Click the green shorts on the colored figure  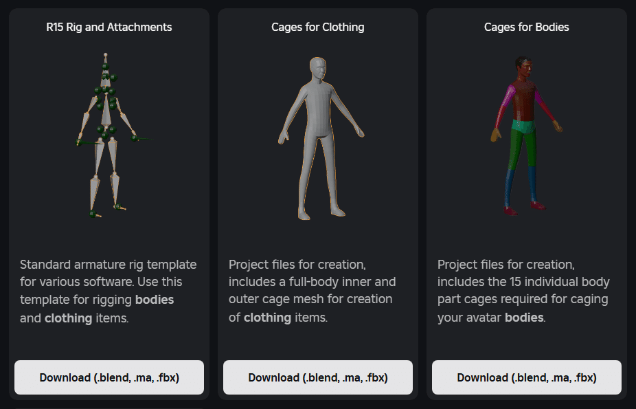pos(523,126)
